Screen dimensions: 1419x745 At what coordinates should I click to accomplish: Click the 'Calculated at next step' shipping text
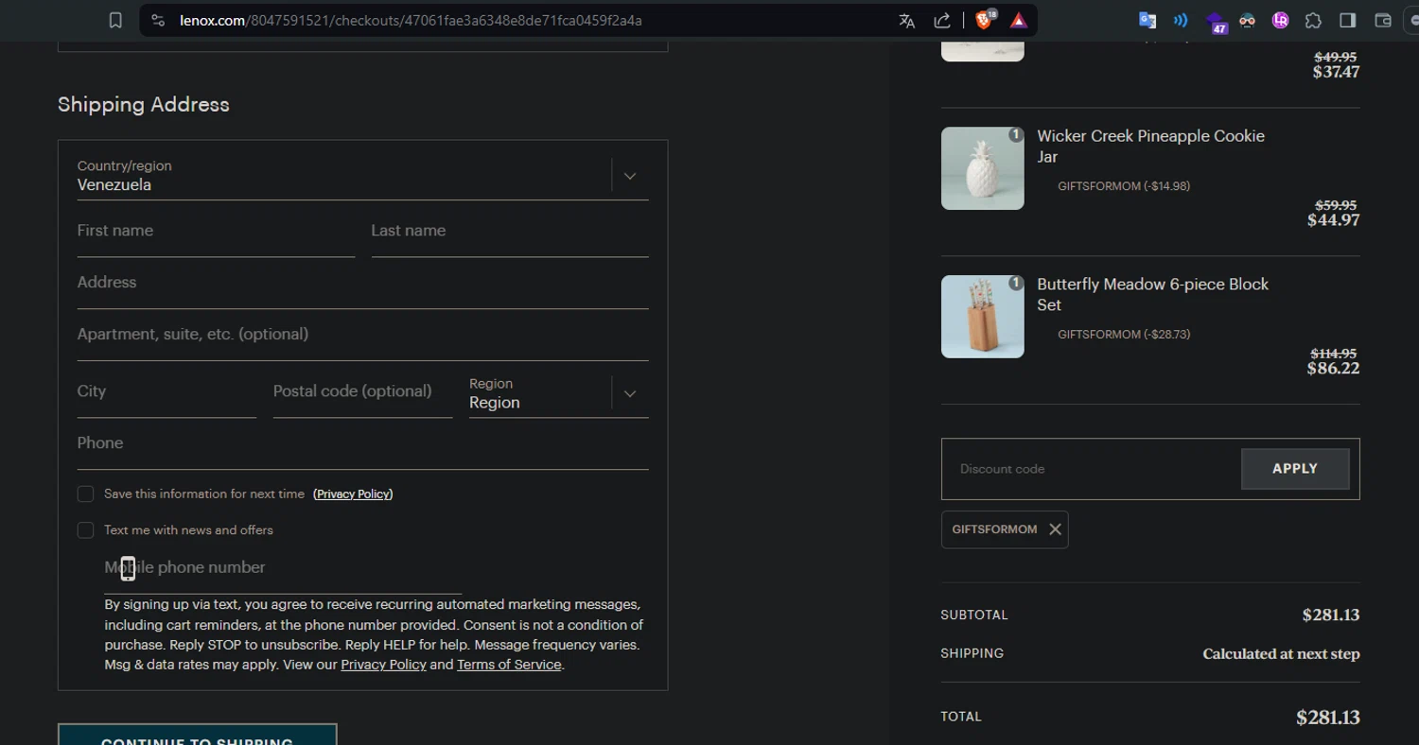pyautogui.click(x=1281, y=654)
